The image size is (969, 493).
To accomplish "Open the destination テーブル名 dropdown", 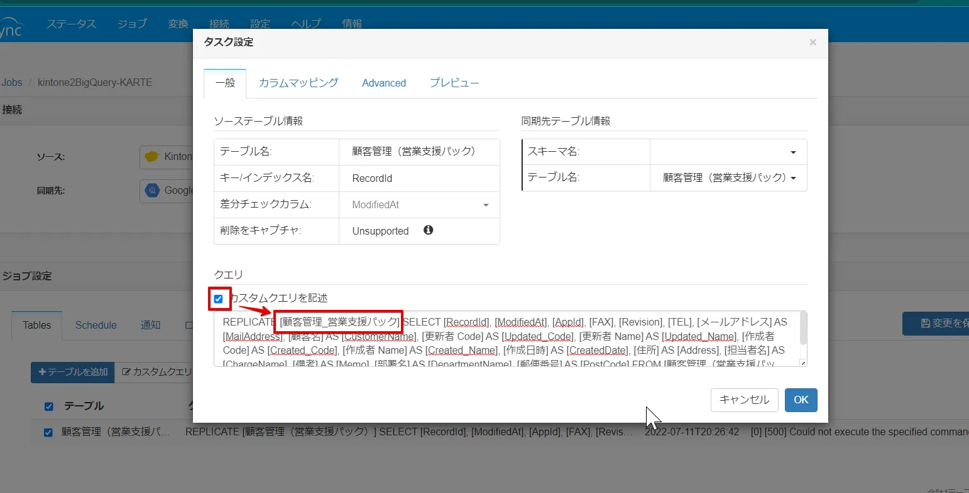I will pos(792,178).
